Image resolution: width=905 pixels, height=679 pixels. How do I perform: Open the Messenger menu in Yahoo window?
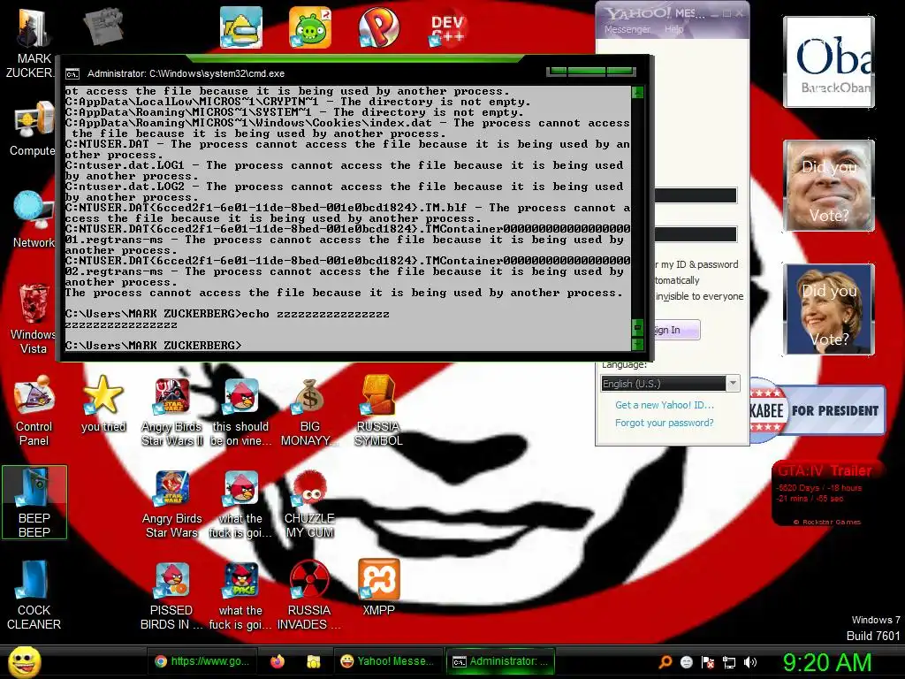627,29
